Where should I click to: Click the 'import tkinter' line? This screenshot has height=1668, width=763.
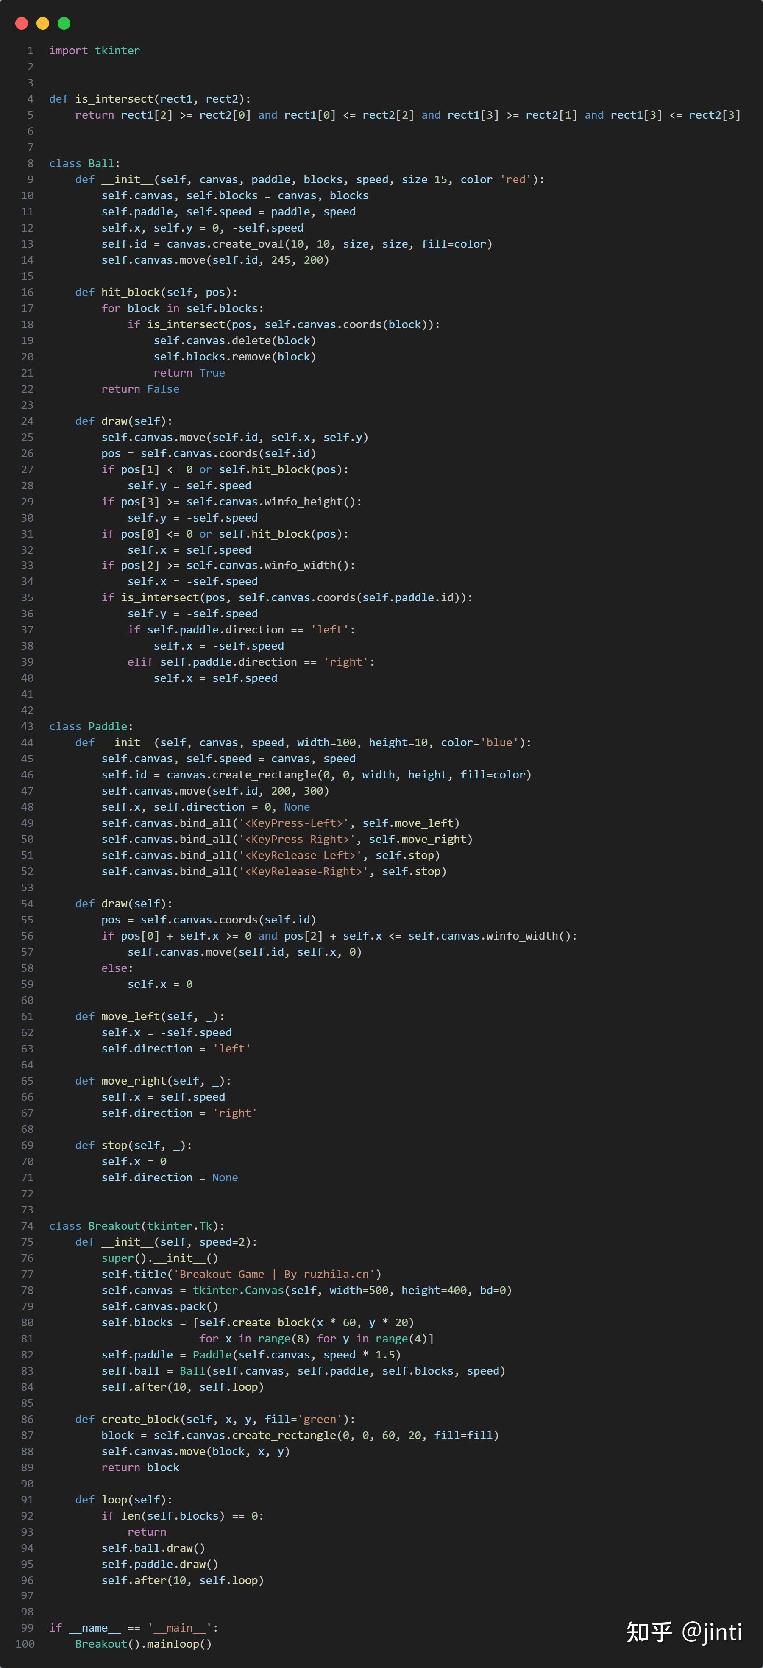(x=95, y=50)
